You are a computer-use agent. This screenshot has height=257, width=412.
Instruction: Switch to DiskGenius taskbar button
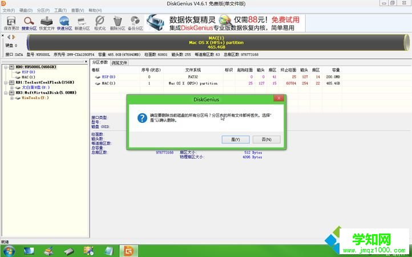coord(129,251)
